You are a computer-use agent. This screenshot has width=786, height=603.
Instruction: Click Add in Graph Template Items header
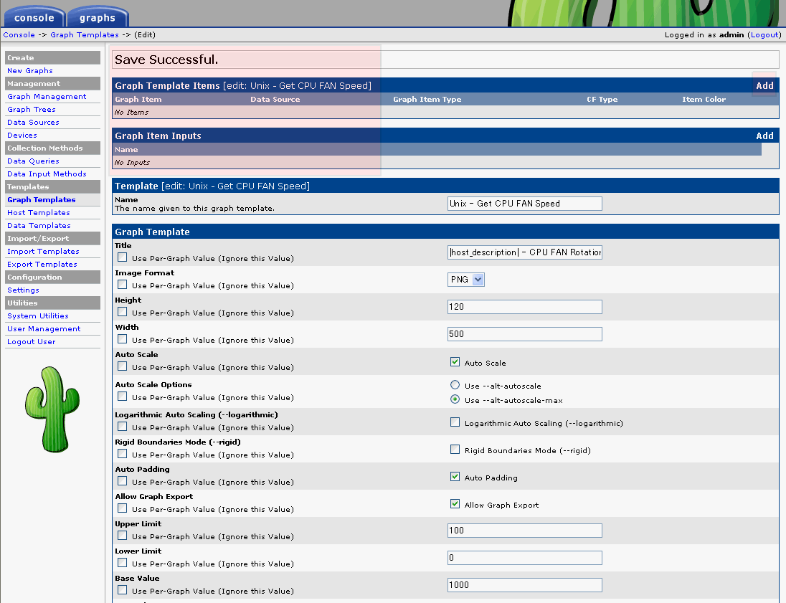[x=764, y=85]
